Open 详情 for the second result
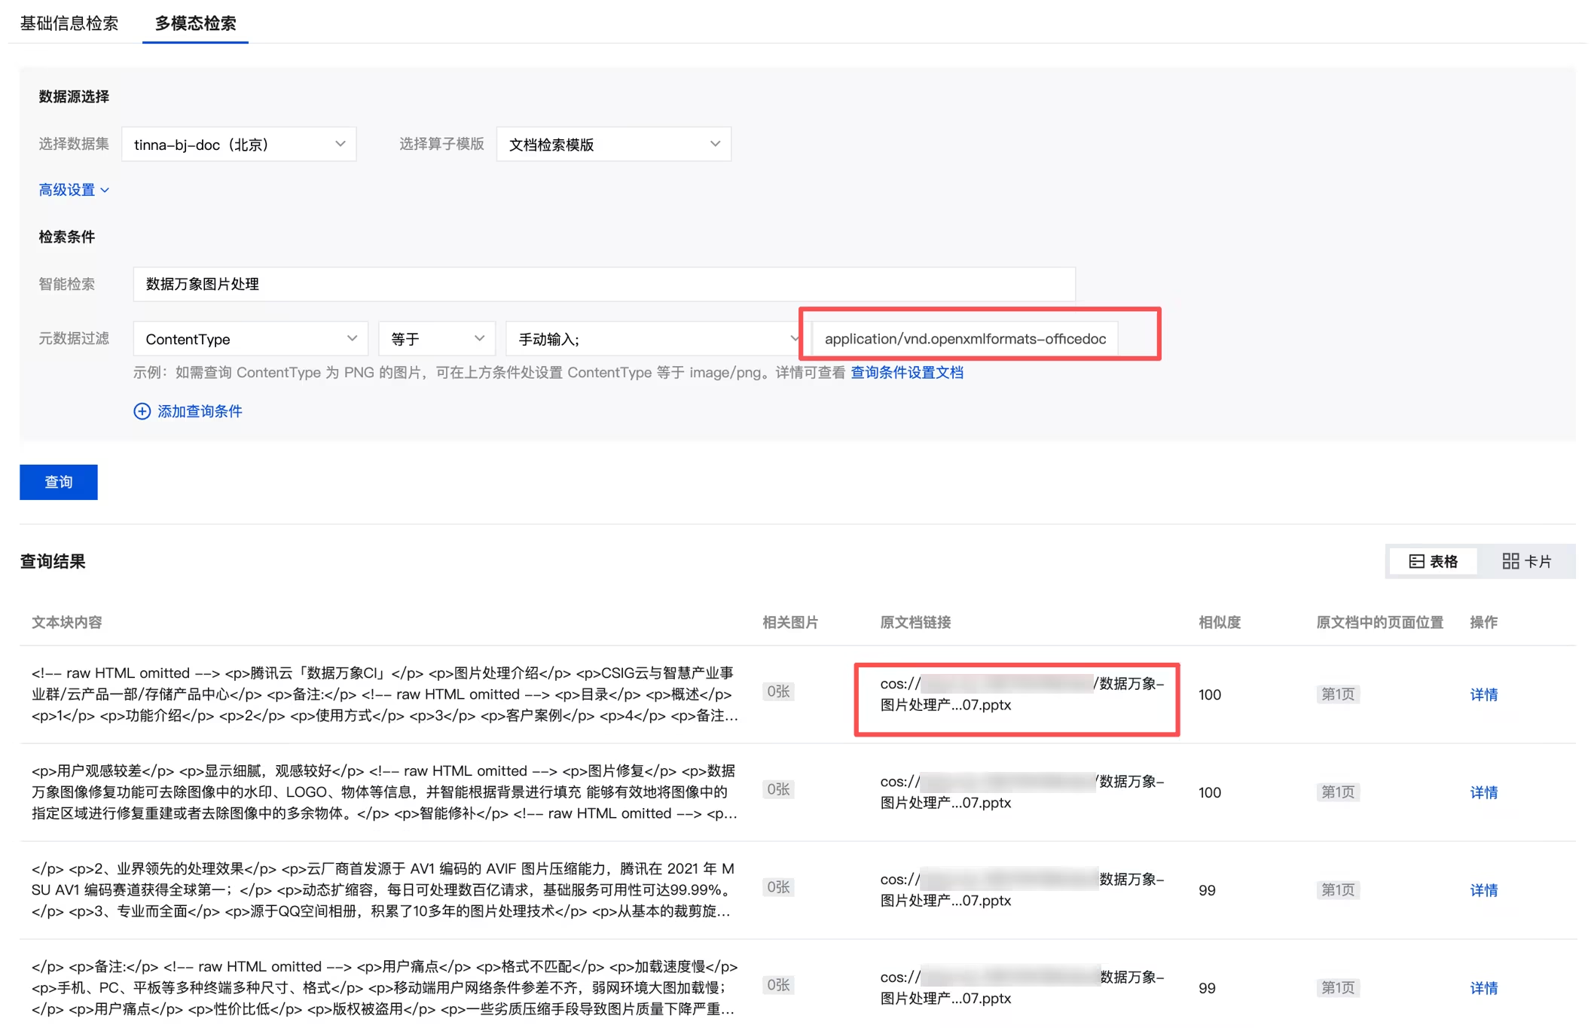 coord(1483,792)
